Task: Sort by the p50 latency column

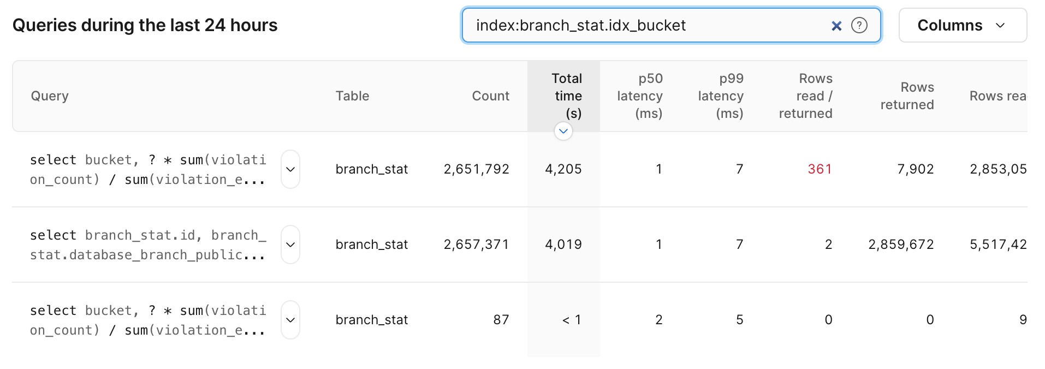Action: (x=639, y=96)
